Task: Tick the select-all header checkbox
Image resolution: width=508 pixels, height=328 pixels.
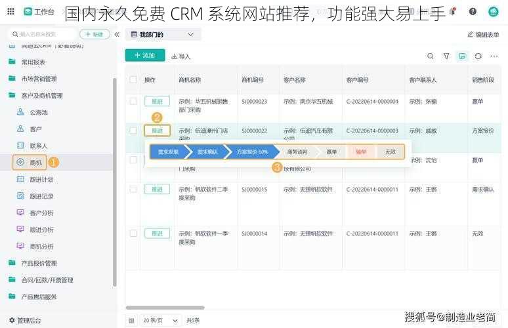Action: point(133,79)
